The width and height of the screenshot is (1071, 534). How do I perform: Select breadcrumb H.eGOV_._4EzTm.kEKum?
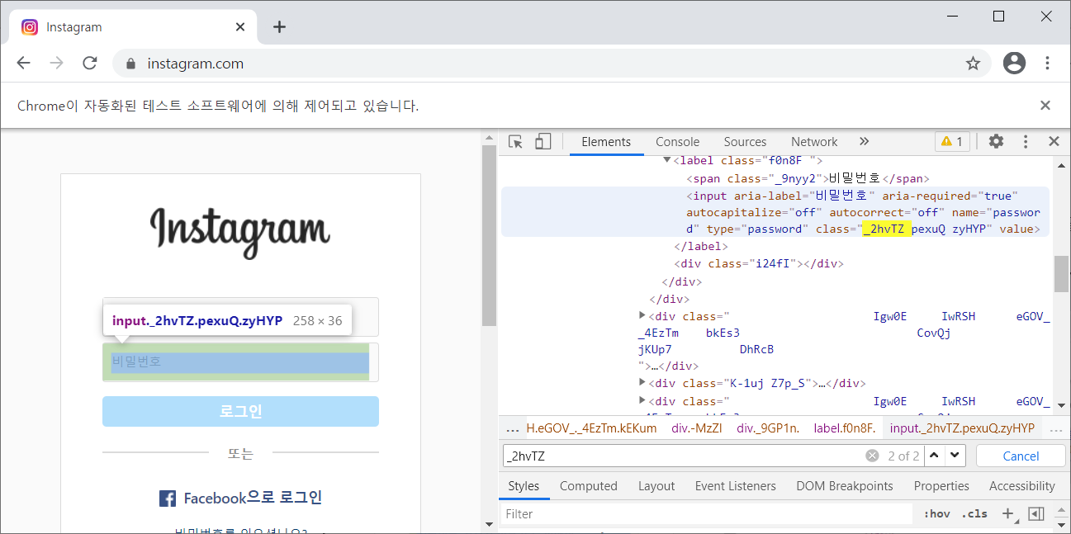pos(591,428)
